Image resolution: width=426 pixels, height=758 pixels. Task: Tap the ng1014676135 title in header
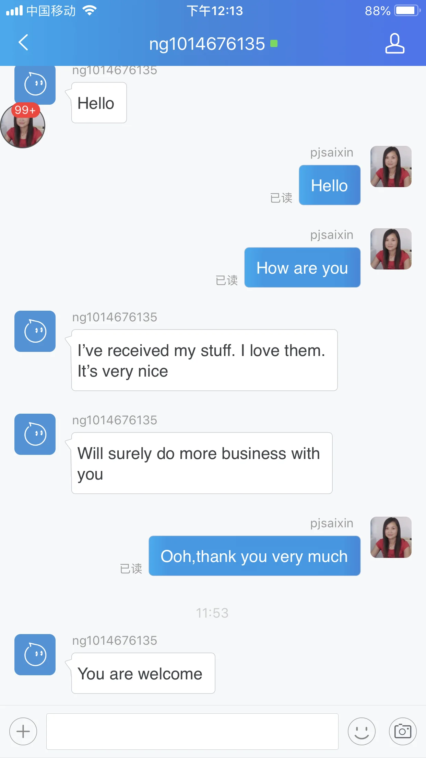207,44
